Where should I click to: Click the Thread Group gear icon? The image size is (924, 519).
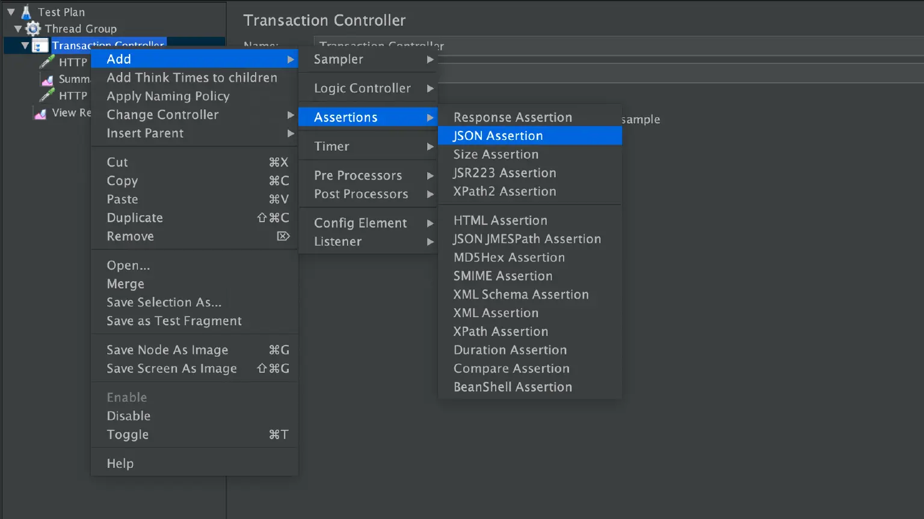click(33, 28)
